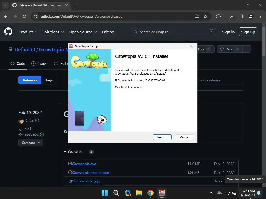Open commit eb83e52
Image resolution: width=266 pixels, height=199 pixels.
pyautogui.click(x=32, y=134)
